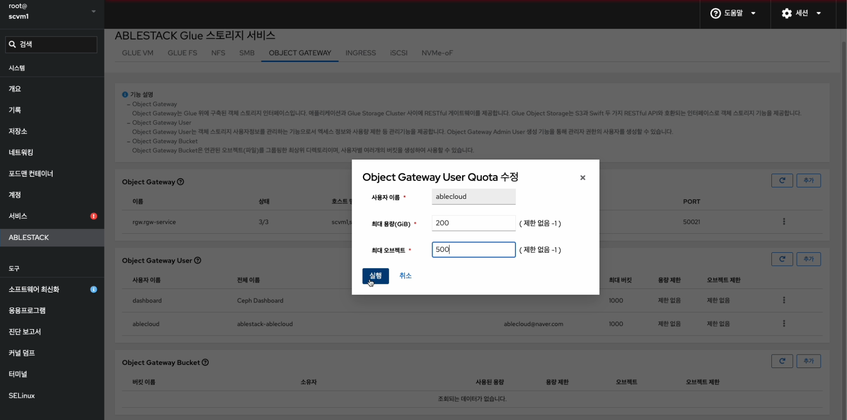Click help icon next to Object Gateway User
Viewport: 847px width, 420px height.
(198, 260)
